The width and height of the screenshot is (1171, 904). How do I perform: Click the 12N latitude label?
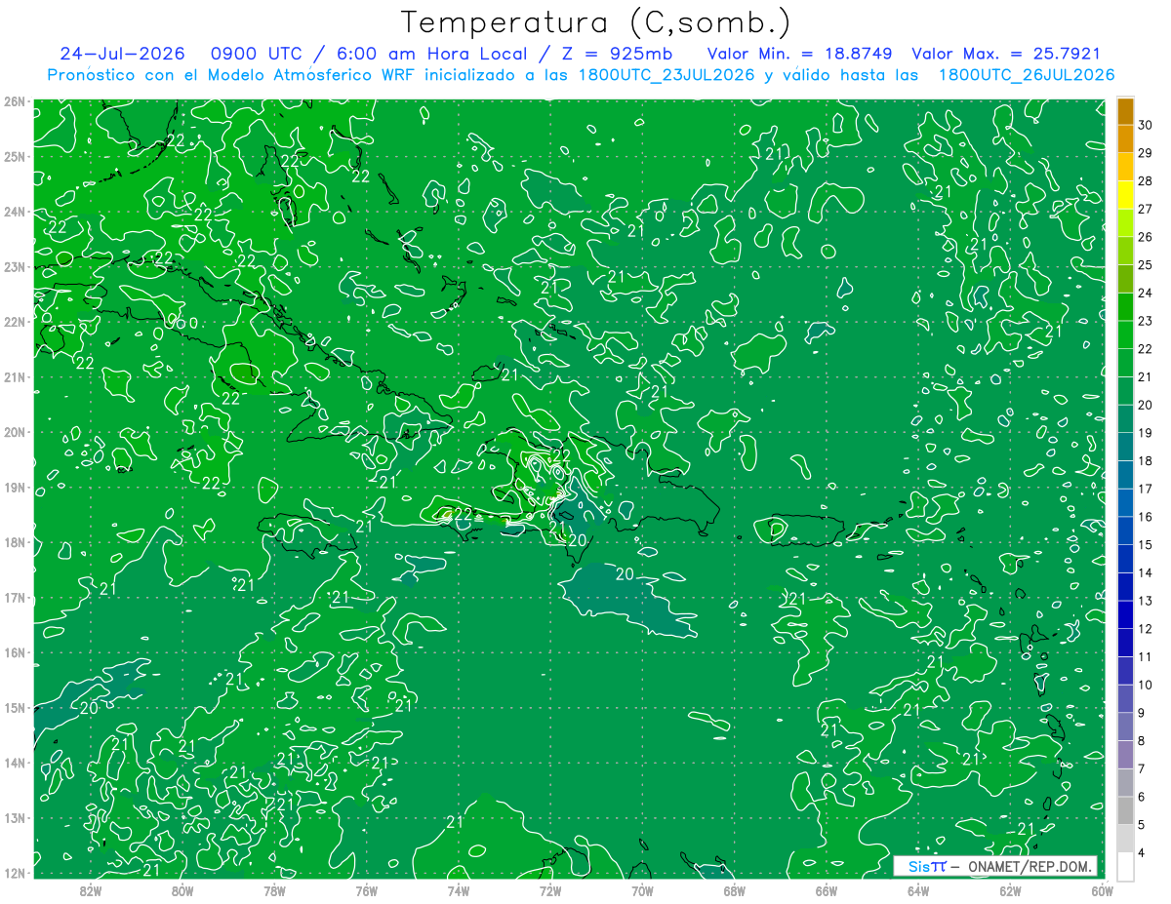coord(15,873)
